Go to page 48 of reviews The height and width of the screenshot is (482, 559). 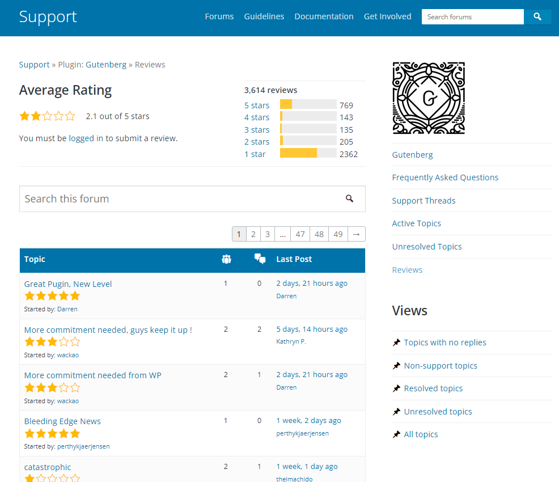tap(319, 234)
